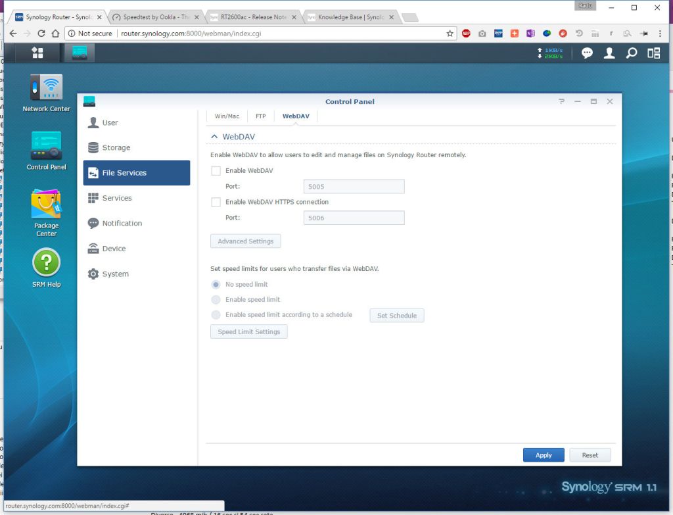Screen dimensions: 673x515
Task: Open the Chrome three-dot menu
Action: tap(660, 34)
